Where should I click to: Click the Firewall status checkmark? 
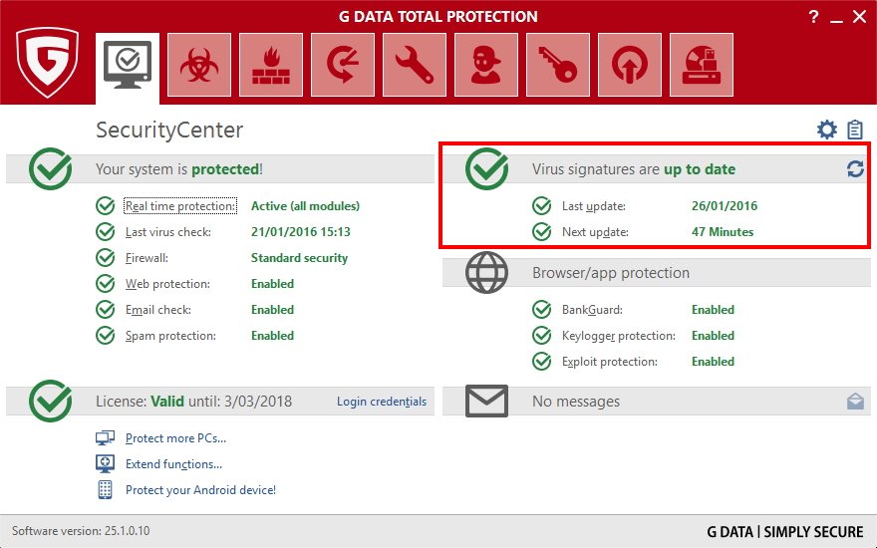tap(106, 258)
